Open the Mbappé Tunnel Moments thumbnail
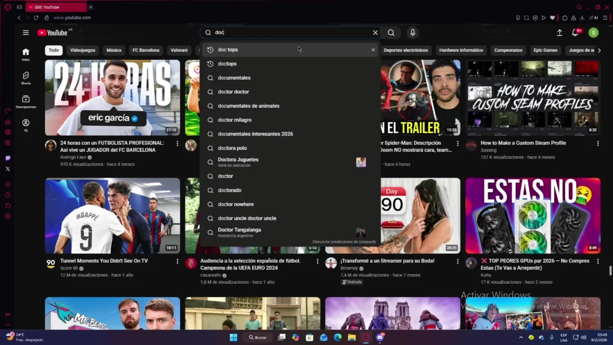613x345 pixels. 113,216
